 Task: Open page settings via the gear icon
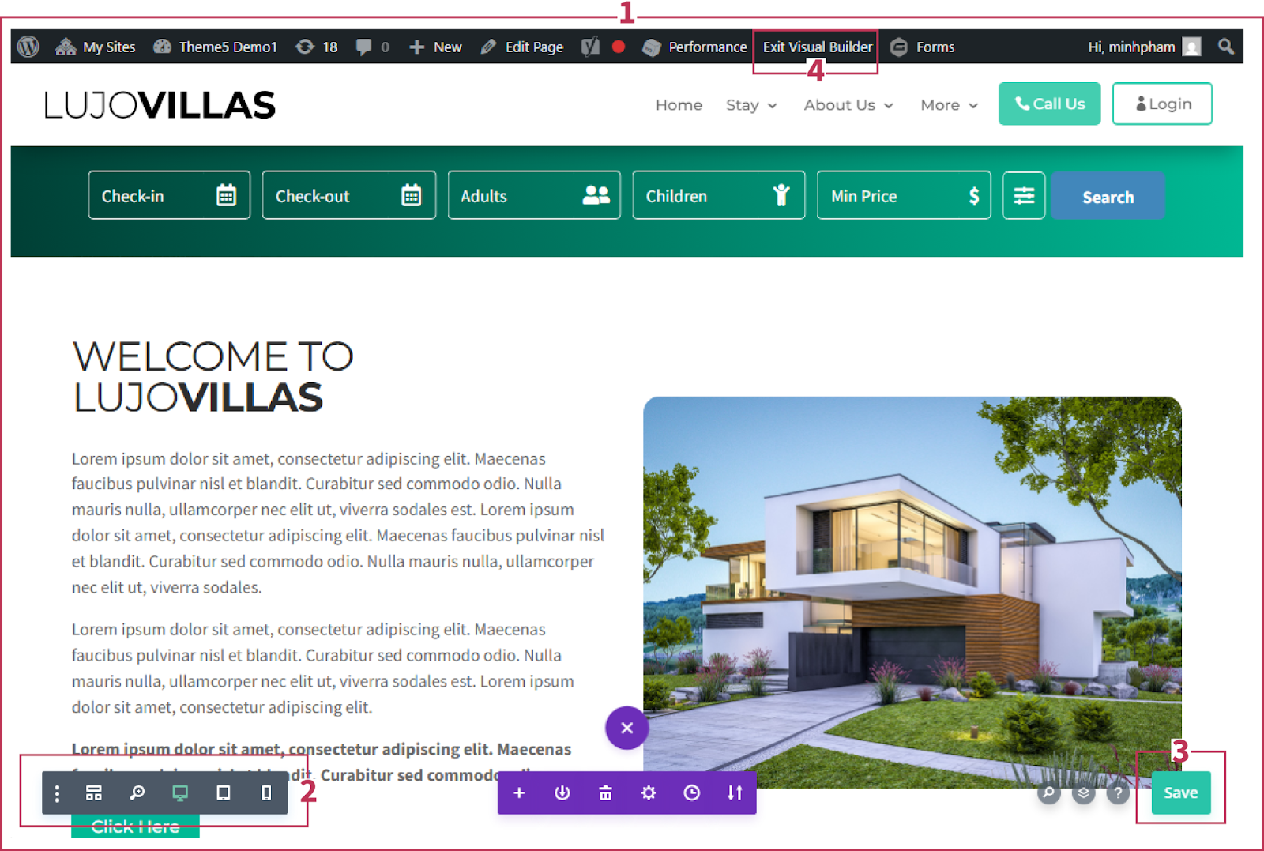[x=649, y=793]
